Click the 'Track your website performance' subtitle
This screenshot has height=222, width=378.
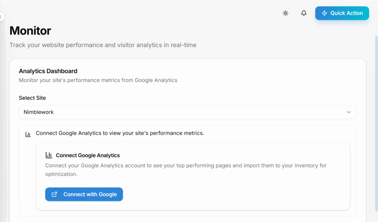(x=103, y=45)
